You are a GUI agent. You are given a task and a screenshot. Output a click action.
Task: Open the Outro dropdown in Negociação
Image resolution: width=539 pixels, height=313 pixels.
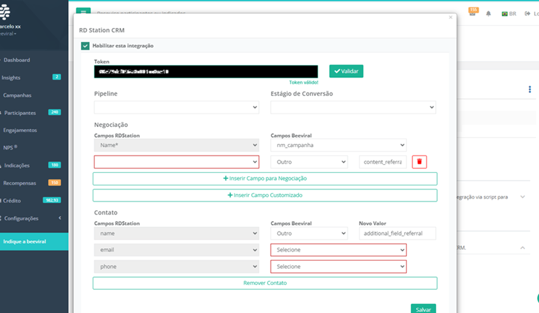(x=309, y=162)
